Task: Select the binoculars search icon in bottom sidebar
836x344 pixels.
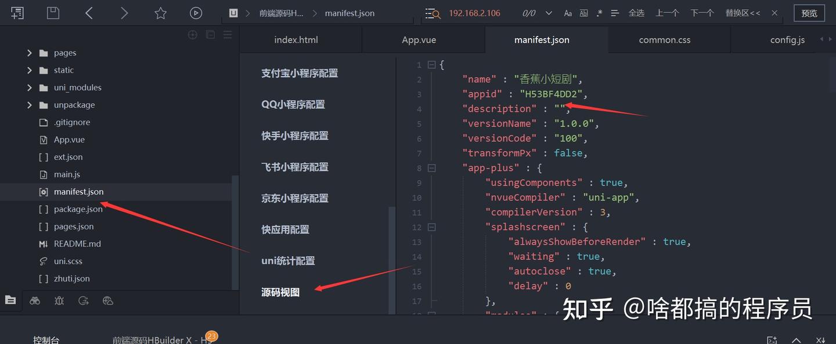Action: pyautogui.click(x=35, y=300)
